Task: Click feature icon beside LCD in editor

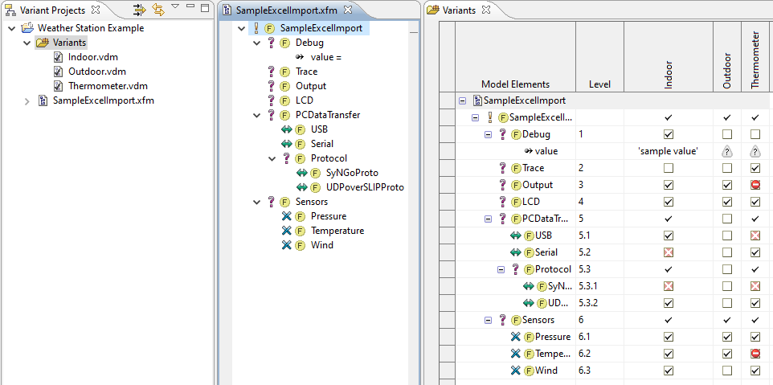Action: click(285, 100)
